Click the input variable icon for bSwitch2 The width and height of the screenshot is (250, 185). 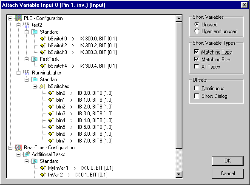(43, 46)
